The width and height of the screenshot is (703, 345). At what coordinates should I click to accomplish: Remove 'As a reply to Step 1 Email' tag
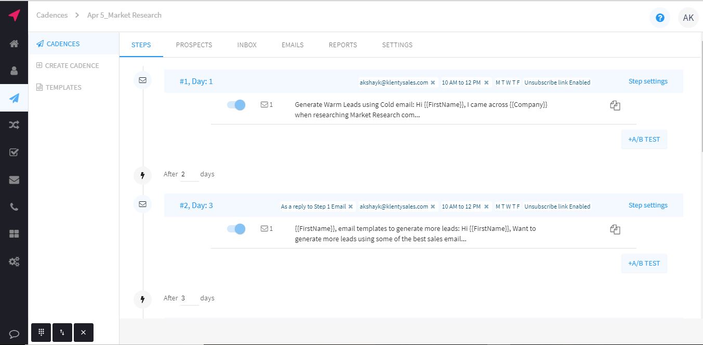click(x=351, y=206)
